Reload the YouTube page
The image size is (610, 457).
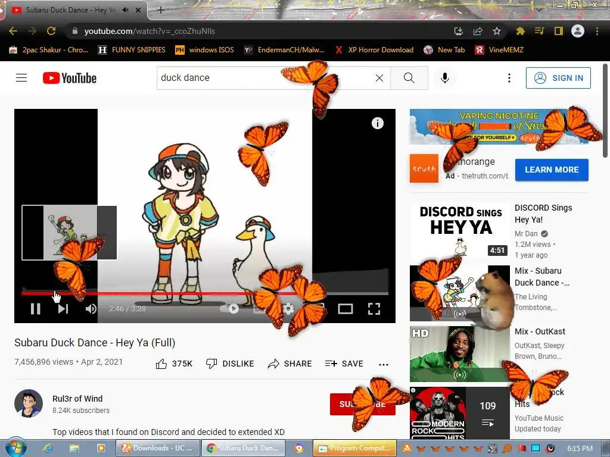tap(51, 31)
